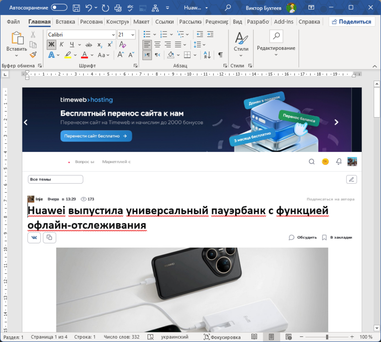Click the Обсудить link

303,237
